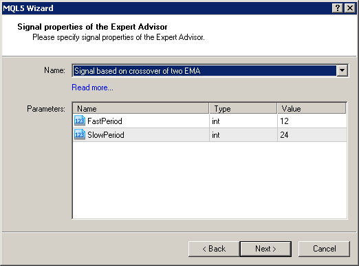The height and width of the screenshot is (266, 359).
Task: Open the signal Name dropdown arrow
Action: coord(342,70)
